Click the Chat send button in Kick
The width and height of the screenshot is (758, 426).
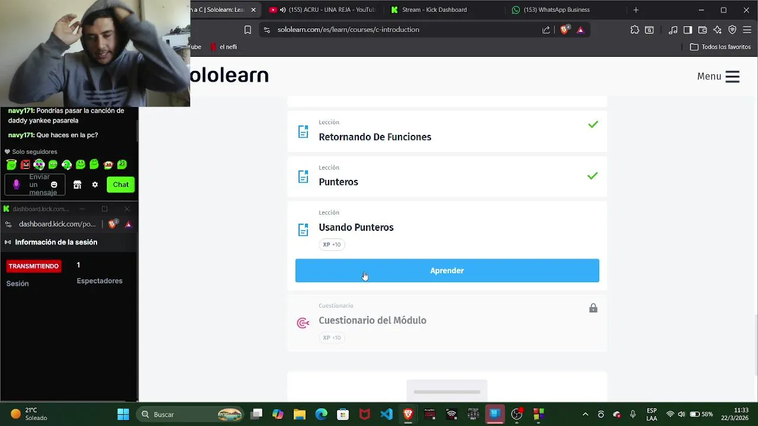pyautogui.click(x=121, y=185)
